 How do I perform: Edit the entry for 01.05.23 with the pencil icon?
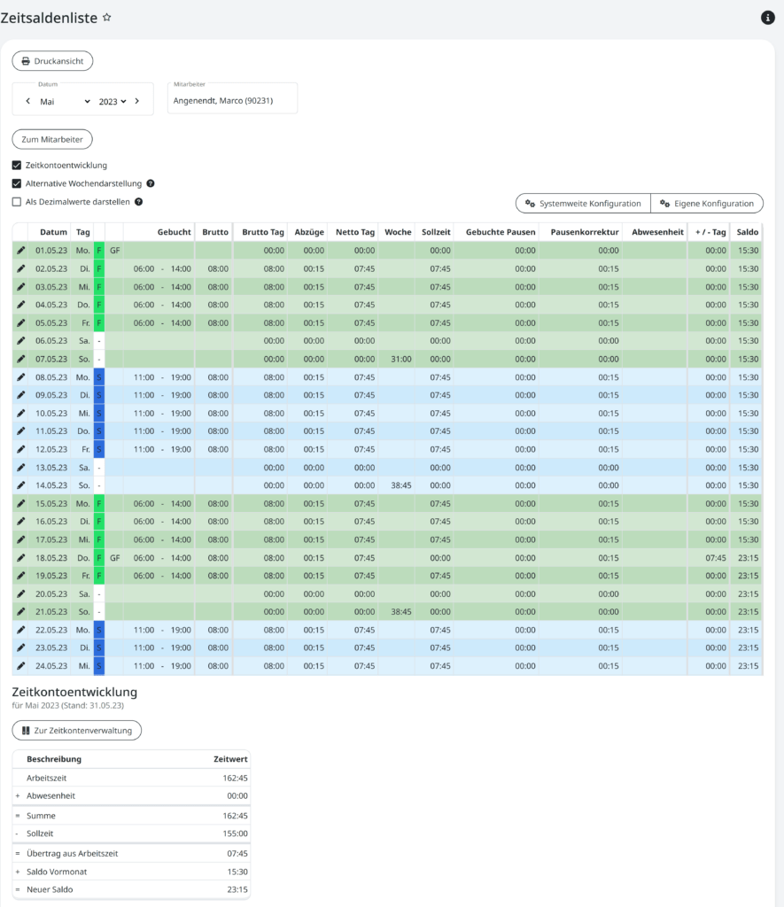(x=19, y=251)
